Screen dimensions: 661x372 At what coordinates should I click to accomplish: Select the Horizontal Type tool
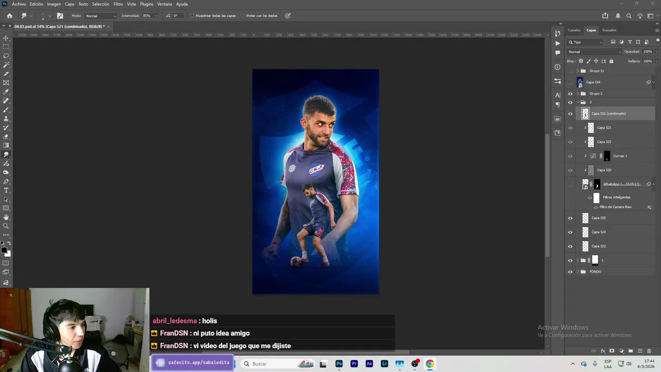[6, 191]
